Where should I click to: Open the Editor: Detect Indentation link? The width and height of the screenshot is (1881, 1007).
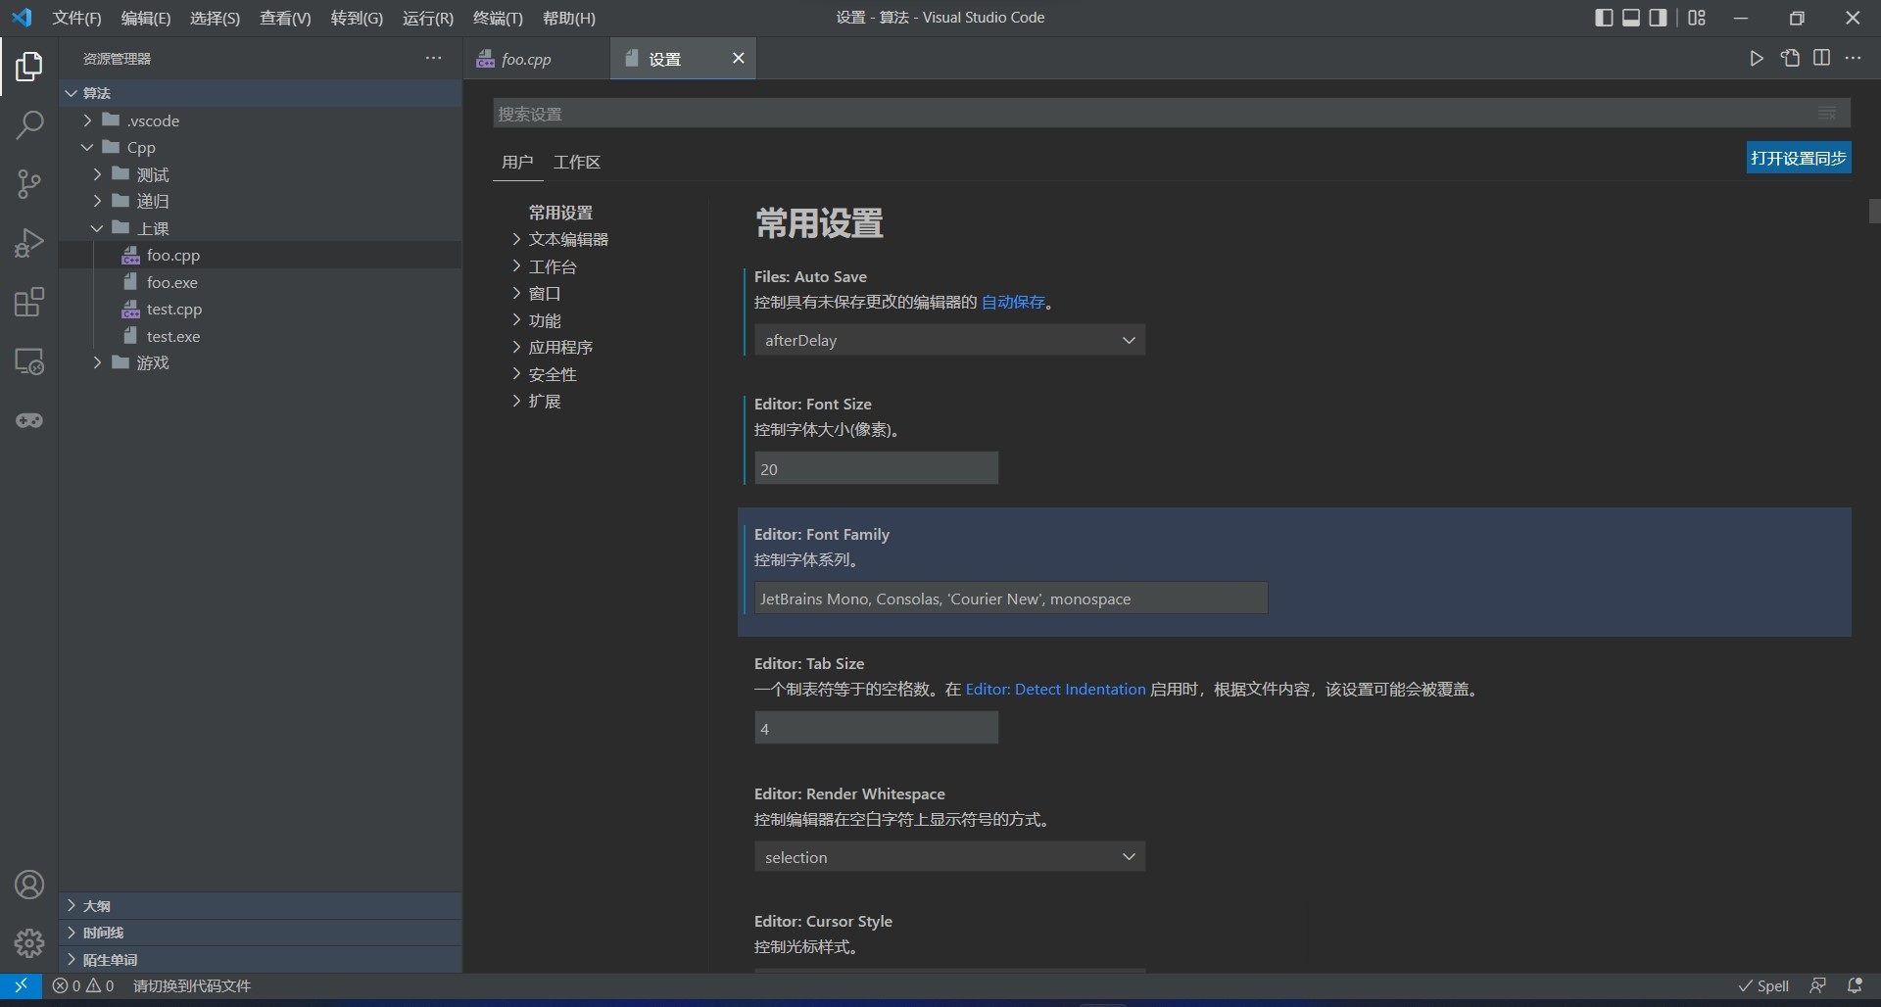coord(1055,689)
